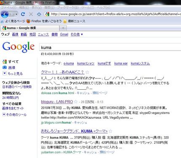Image resolution: width=181 pixels, height=158 pixels.
Task: Open 類似ページ for yubariten.com result
Action: click(107, 152)
